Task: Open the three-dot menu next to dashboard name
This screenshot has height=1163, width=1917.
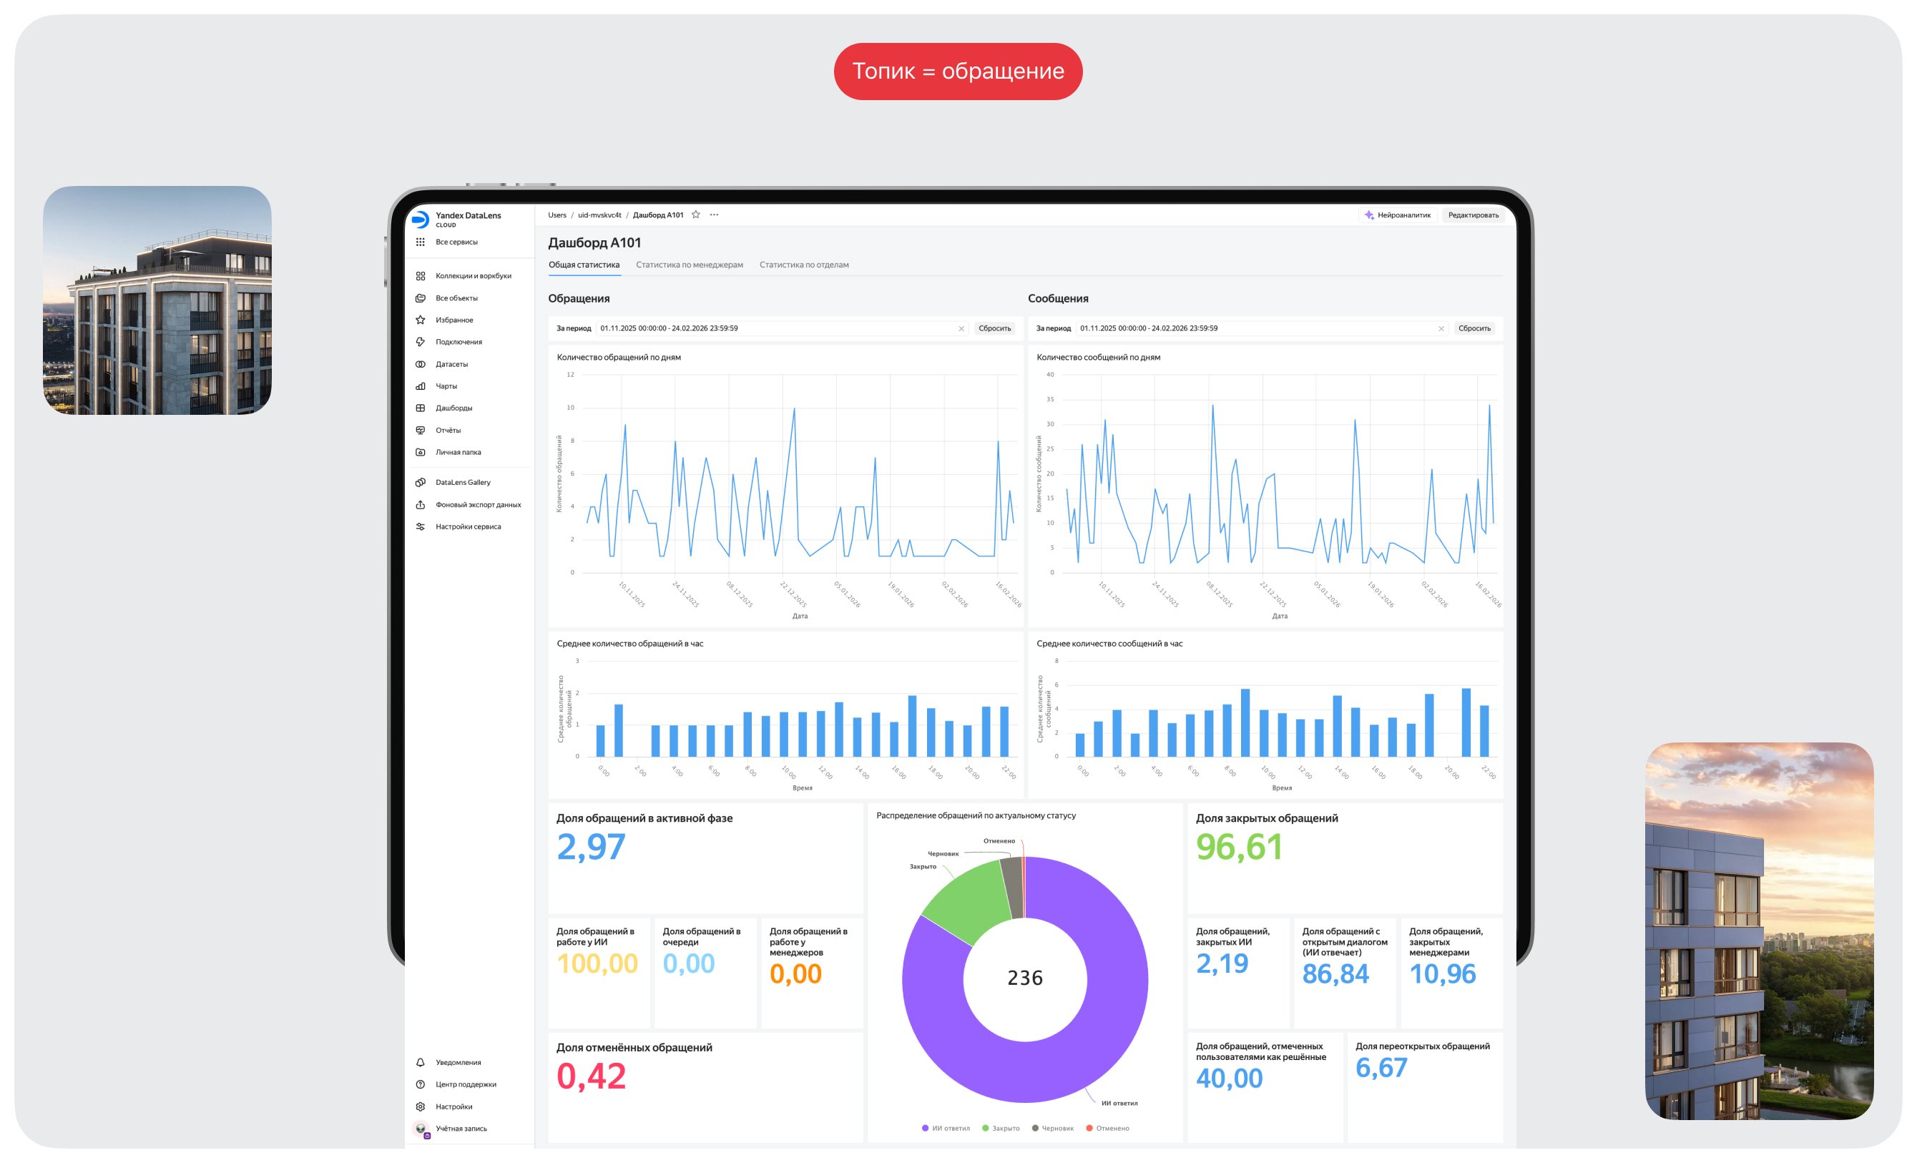Action: point(714,215)
